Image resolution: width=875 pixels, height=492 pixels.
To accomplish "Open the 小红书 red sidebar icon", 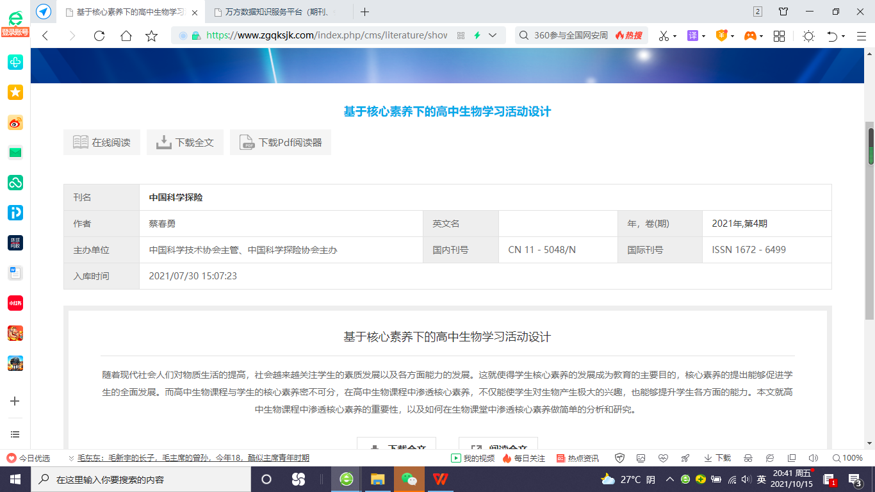I will 15,303.
